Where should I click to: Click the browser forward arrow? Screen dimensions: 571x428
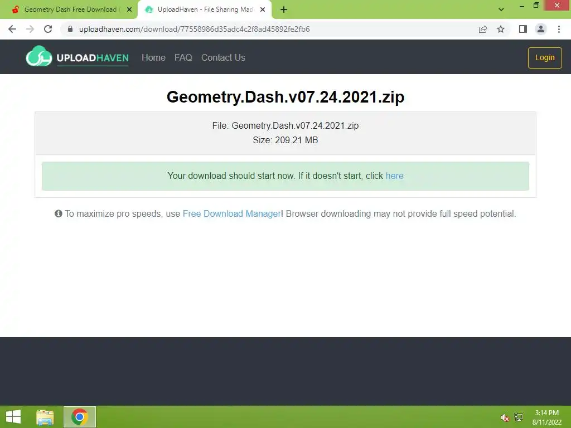[30, 29]
